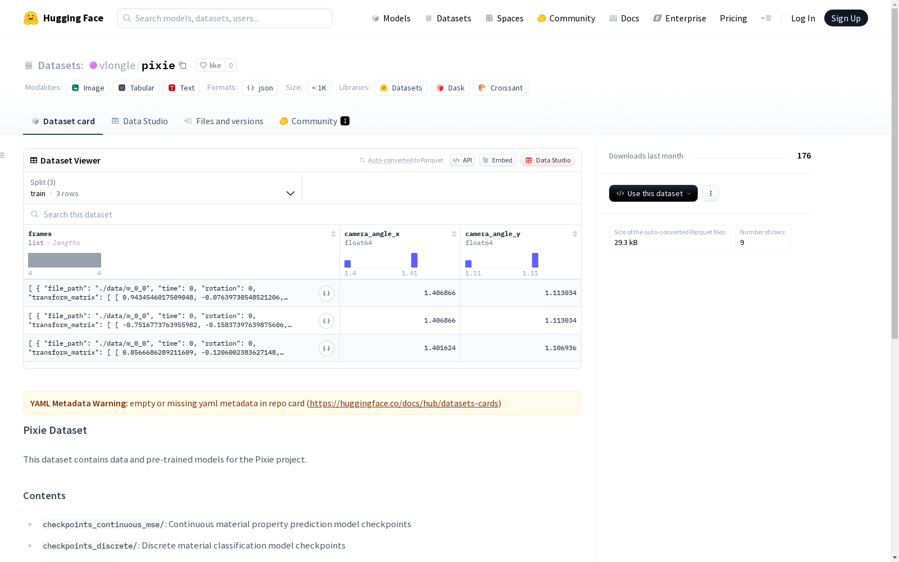Open the three-dot more options button

tap(711, 193)
